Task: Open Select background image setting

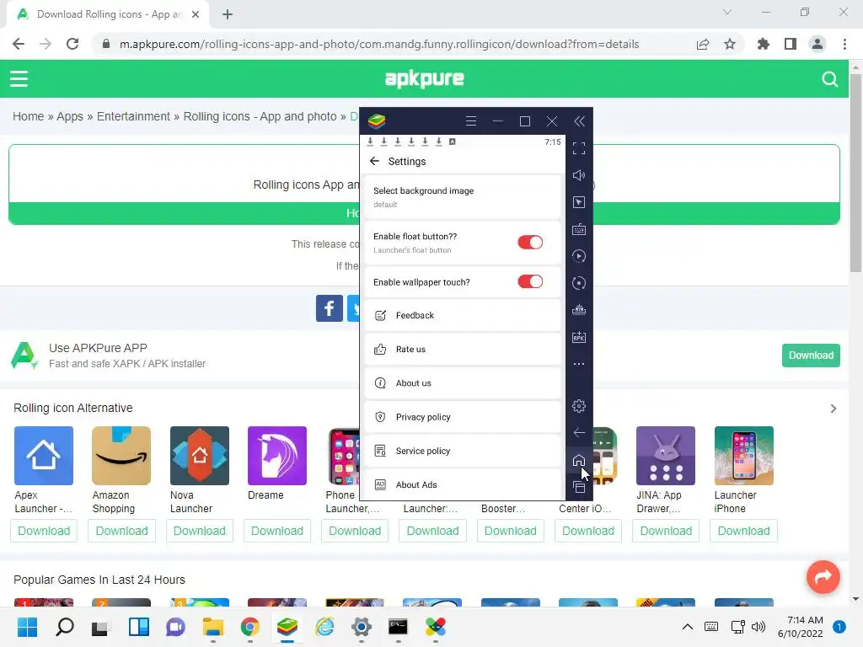Action: click(x=463, y=197)
